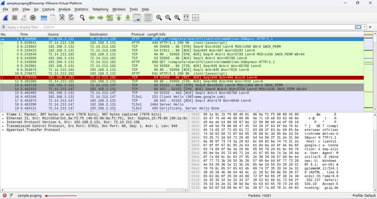Close this capture file icon
377x199 pixels.
62,18
